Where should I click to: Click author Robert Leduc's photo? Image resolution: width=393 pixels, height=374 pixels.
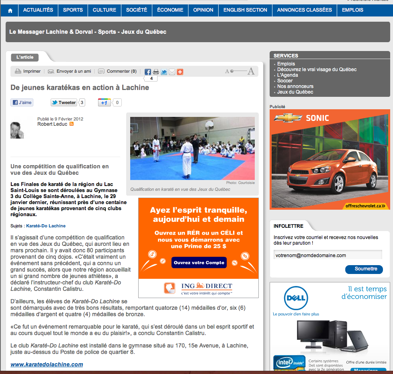tap(17, 130)
